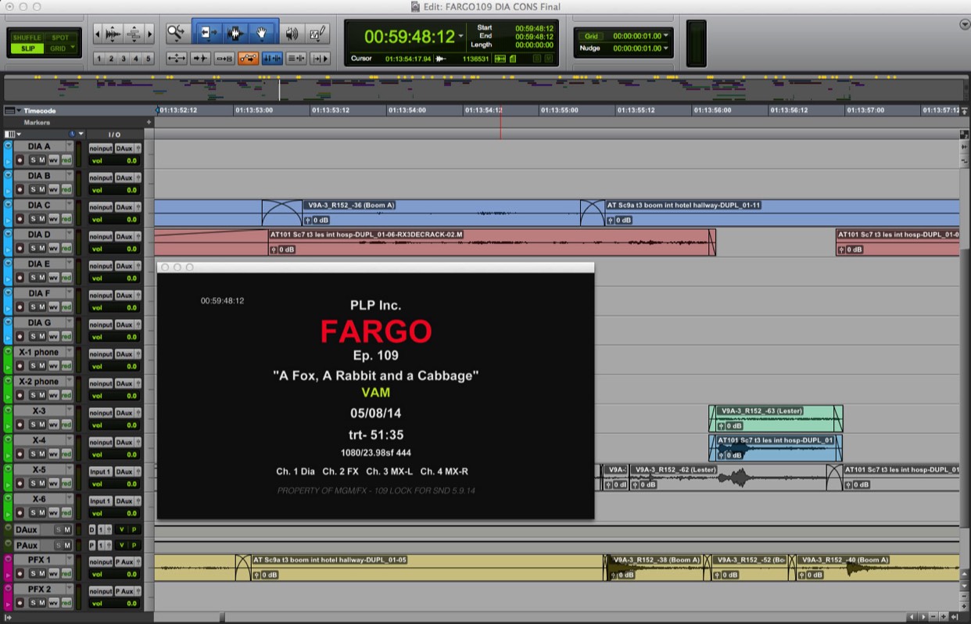The width and height of the screenshot is (971, 624).
Task: Solo the PAux track
Action: pos(58,545)
